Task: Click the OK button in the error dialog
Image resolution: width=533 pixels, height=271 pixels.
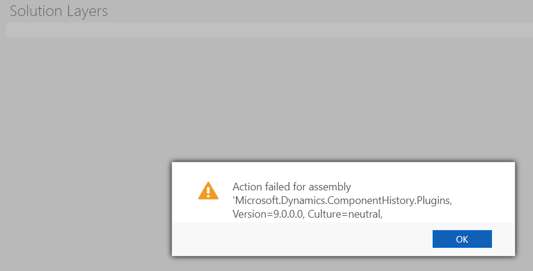Action: [x=462, y=239]
